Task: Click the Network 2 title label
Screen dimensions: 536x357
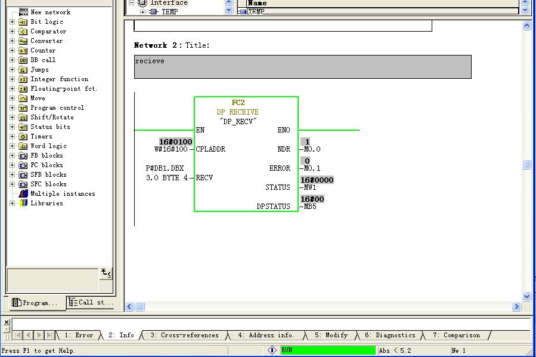Action: coord(172,45)
